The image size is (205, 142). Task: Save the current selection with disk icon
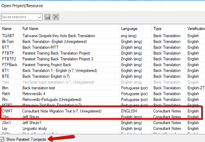(48, 17)
